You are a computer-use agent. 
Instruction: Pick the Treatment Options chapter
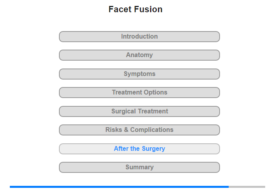point(139,93)
